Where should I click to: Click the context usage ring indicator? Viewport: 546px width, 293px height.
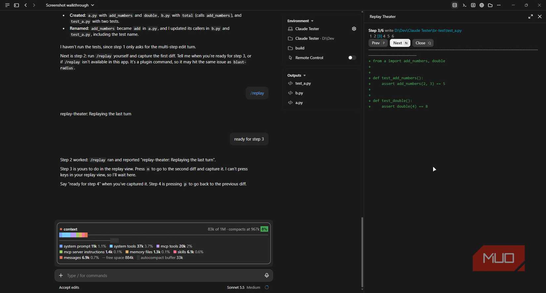tap(267, 287)
